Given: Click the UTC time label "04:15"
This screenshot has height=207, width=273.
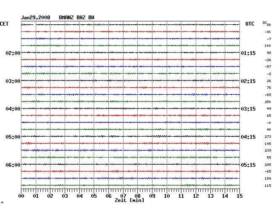Looking at the screenshot, I should 248,137.
